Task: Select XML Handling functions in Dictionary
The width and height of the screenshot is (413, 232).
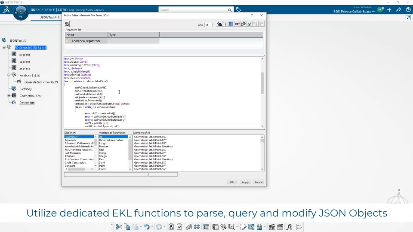Action: click(79, 150)
